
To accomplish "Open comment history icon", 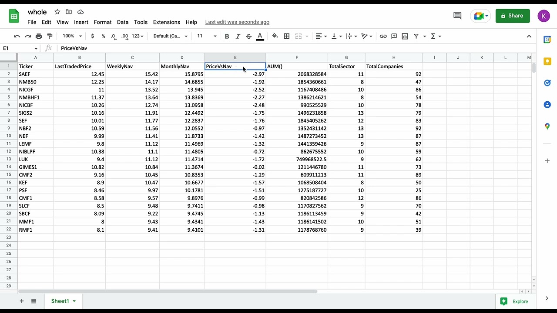I will 457,16.
